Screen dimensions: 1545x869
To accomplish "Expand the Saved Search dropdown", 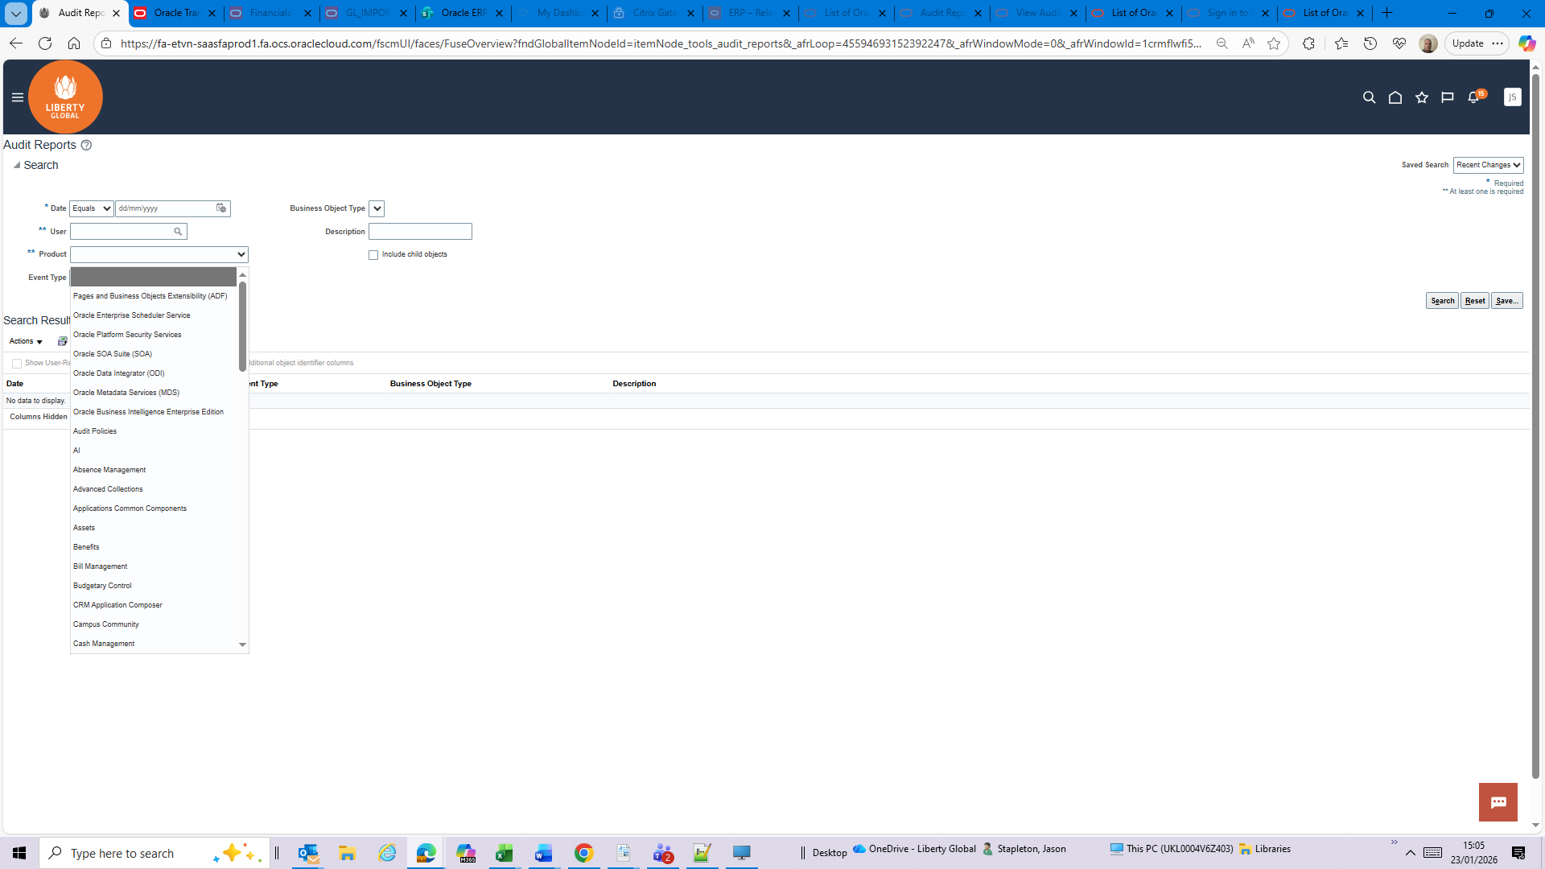I will tap(1488, 165).
